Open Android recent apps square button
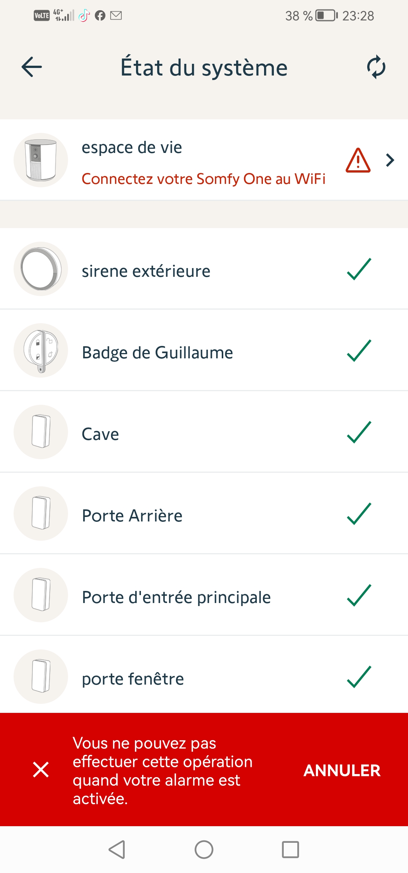 (x=291, y=850)
